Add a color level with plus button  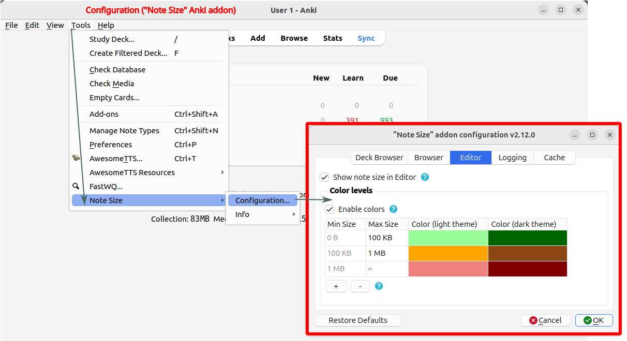point(336,286)
